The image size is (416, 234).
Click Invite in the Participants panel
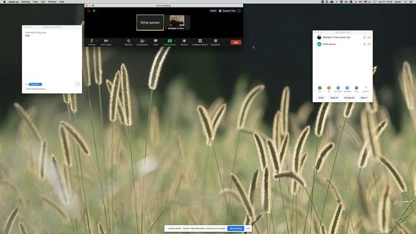pos(321,98)
